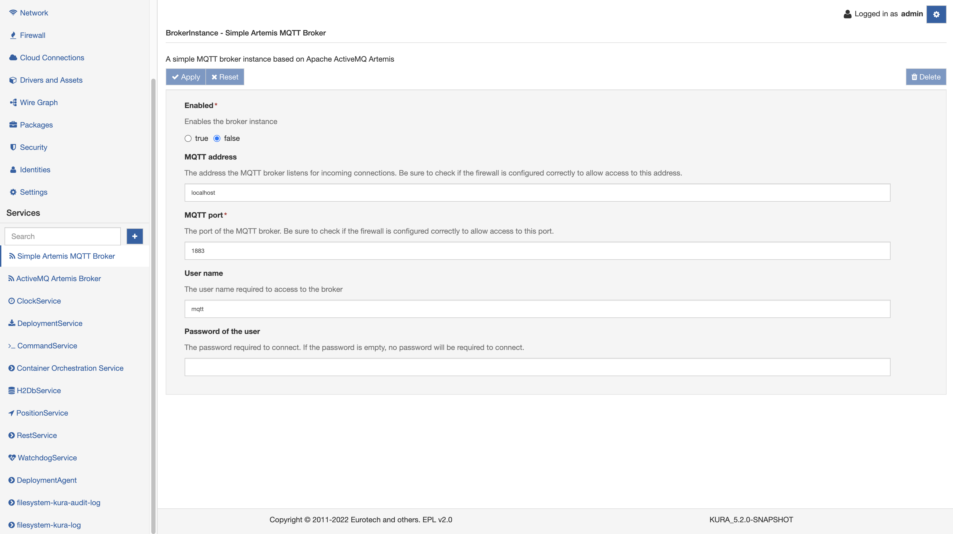Click the Simple Artemis MQTT Broker feed icon

coord(12,256)
